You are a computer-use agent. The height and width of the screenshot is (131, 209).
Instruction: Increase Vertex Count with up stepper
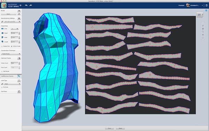point(19,63)
